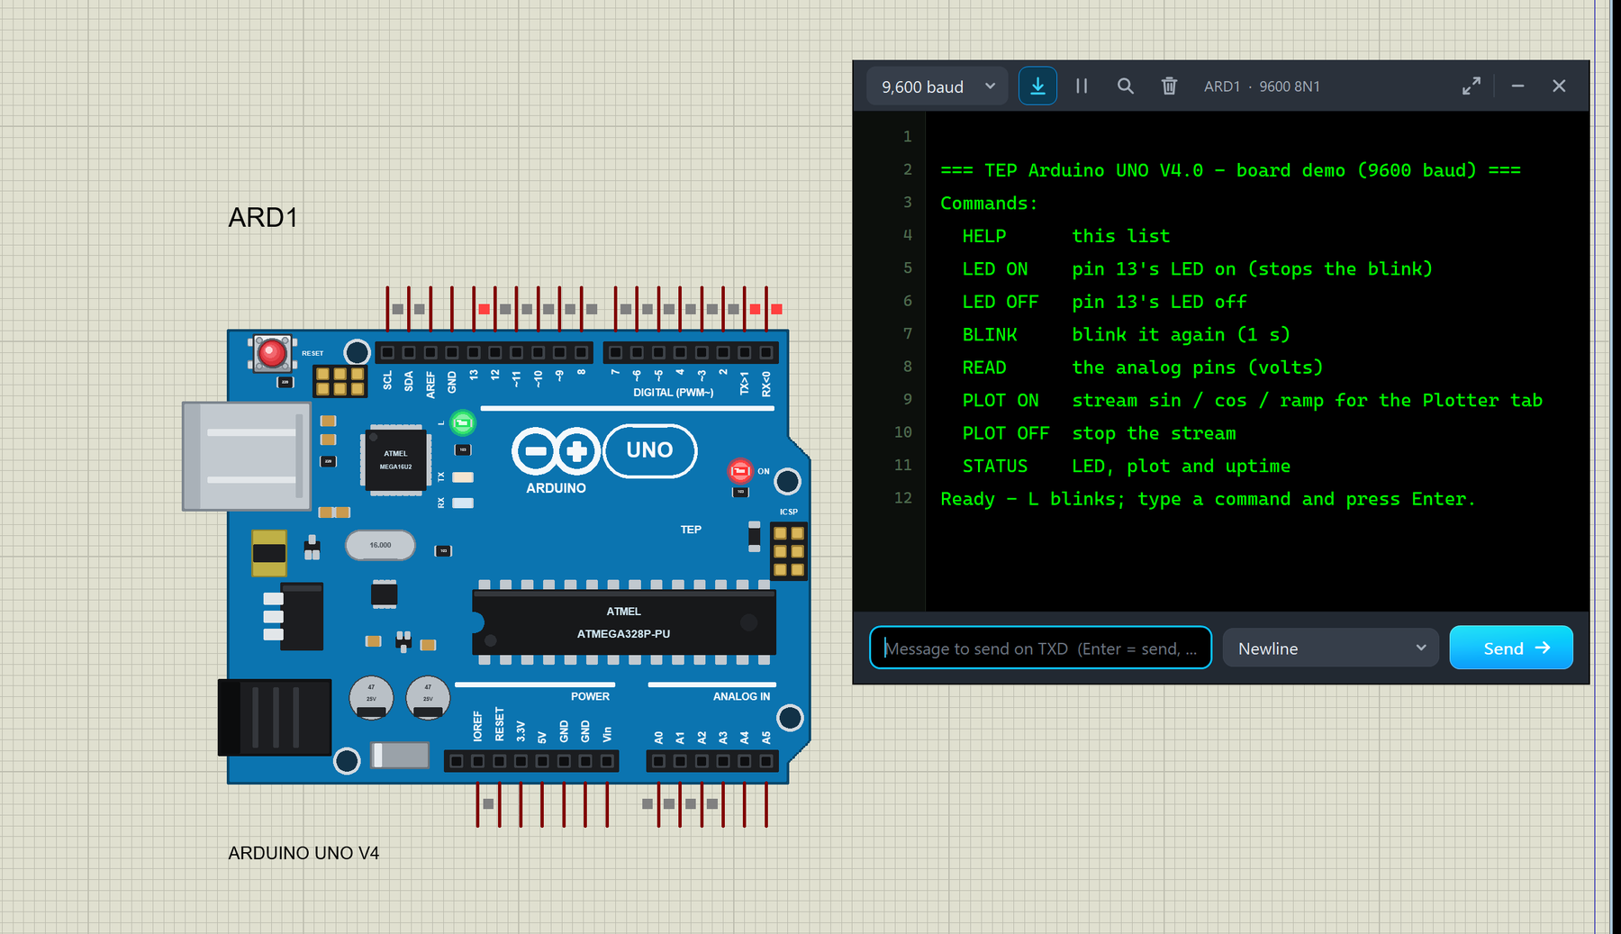Screen dimensions: 1621x934
Task: Click the 'LED ON' command line in terminal
Action: [1197, 269]
